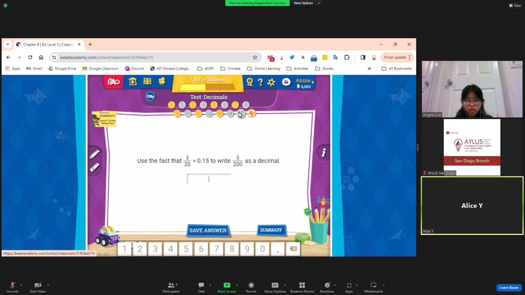The width and height of the screenshot is (525, 295).
Task: Expand share options arrow next to Share Screen
Action: 237,285
